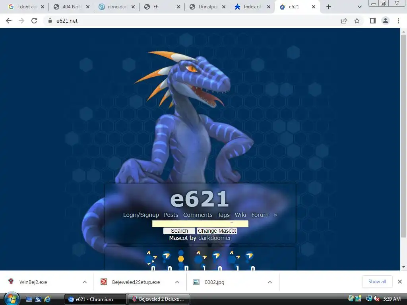Open the side panel icon
Viewport: 407px width, 305px height.
tap(373, 21)
